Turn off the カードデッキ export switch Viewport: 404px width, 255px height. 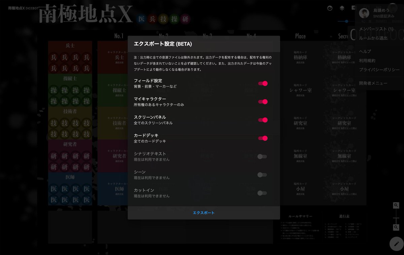[263, 138]
